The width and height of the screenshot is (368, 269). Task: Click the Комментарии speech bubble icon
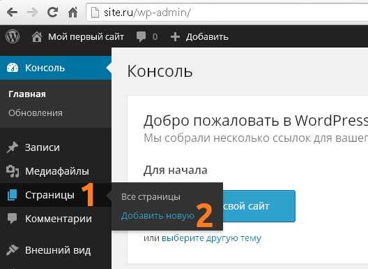pyautogui.click(x=13, y=219)
